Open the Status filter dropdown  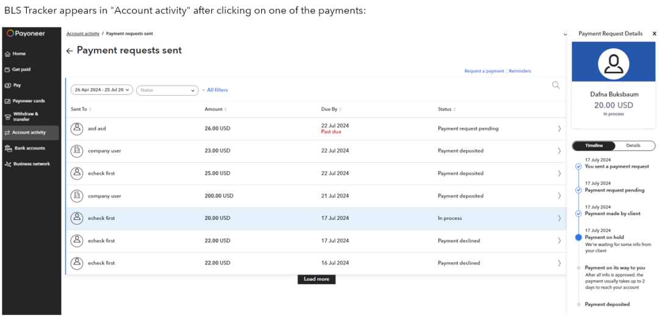tap(167, 90)
